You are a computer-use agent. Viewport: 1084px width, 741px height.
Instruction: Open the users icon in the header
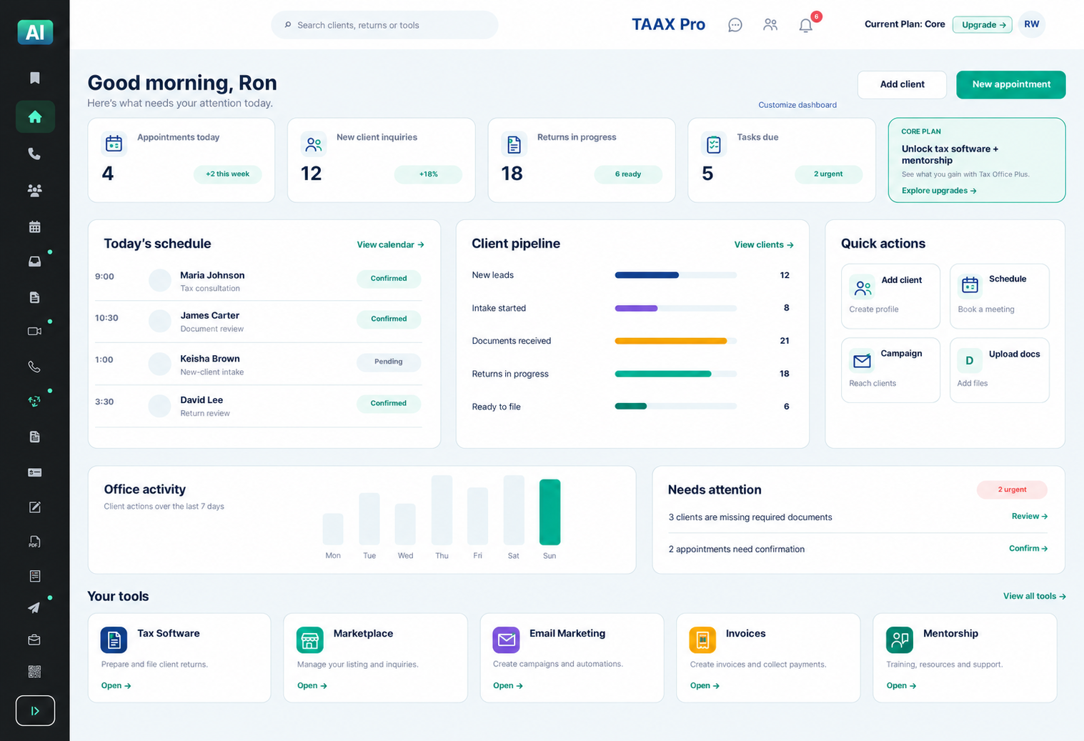(770, 25)
